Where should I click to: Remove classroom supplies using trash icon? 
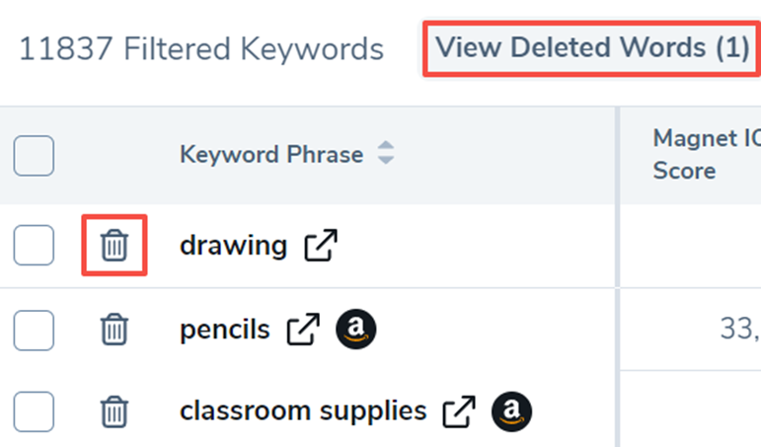114,410
